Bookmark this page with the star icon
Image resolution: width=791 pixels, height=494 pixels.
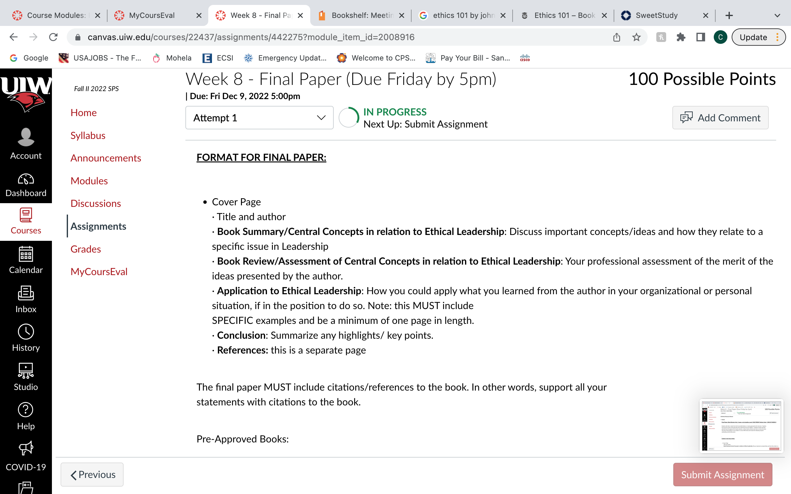coord(636,37)
